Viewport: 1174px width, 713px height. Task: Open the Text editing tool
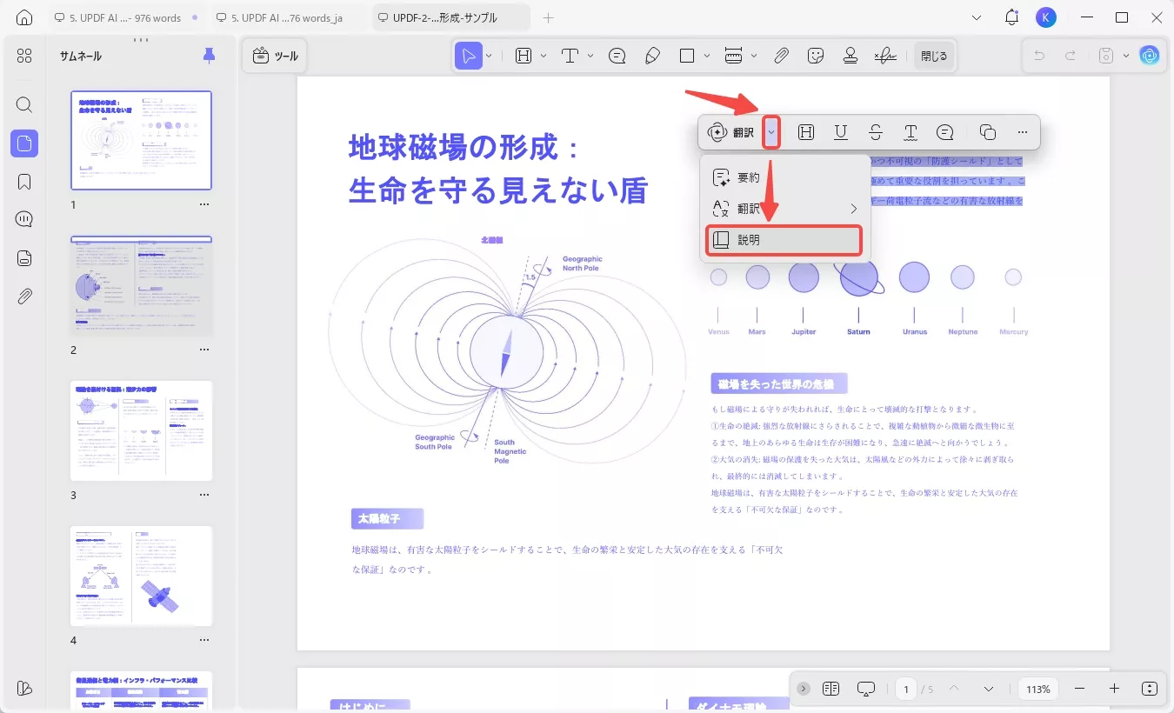(571, 55)
